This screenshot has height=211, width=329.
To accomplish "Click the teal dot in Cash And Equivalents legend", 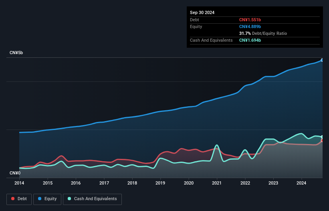I will tap(70, 199).
